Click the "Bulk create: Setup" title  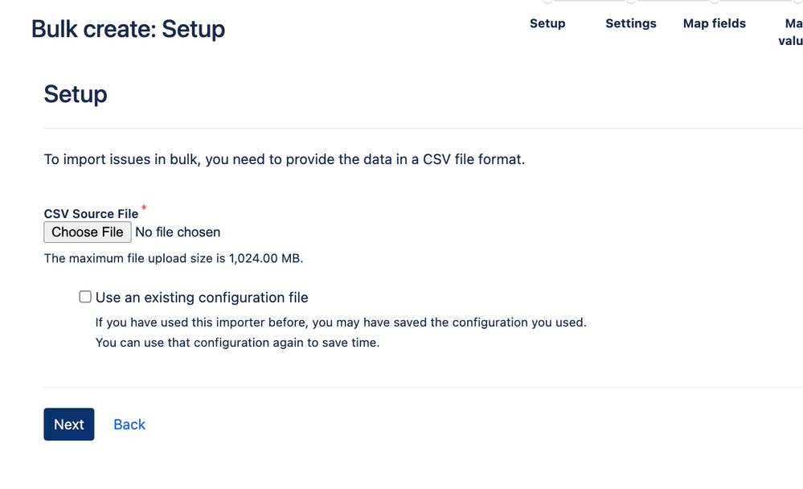coord(128,28)
